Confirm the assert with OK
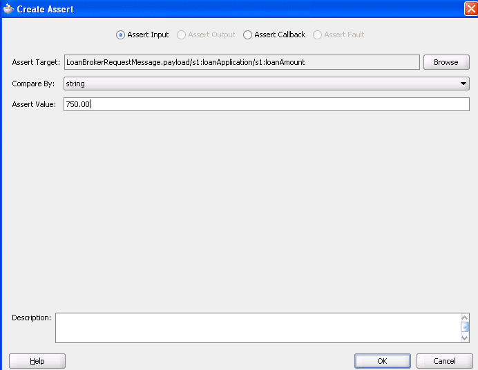 point(382,361)
